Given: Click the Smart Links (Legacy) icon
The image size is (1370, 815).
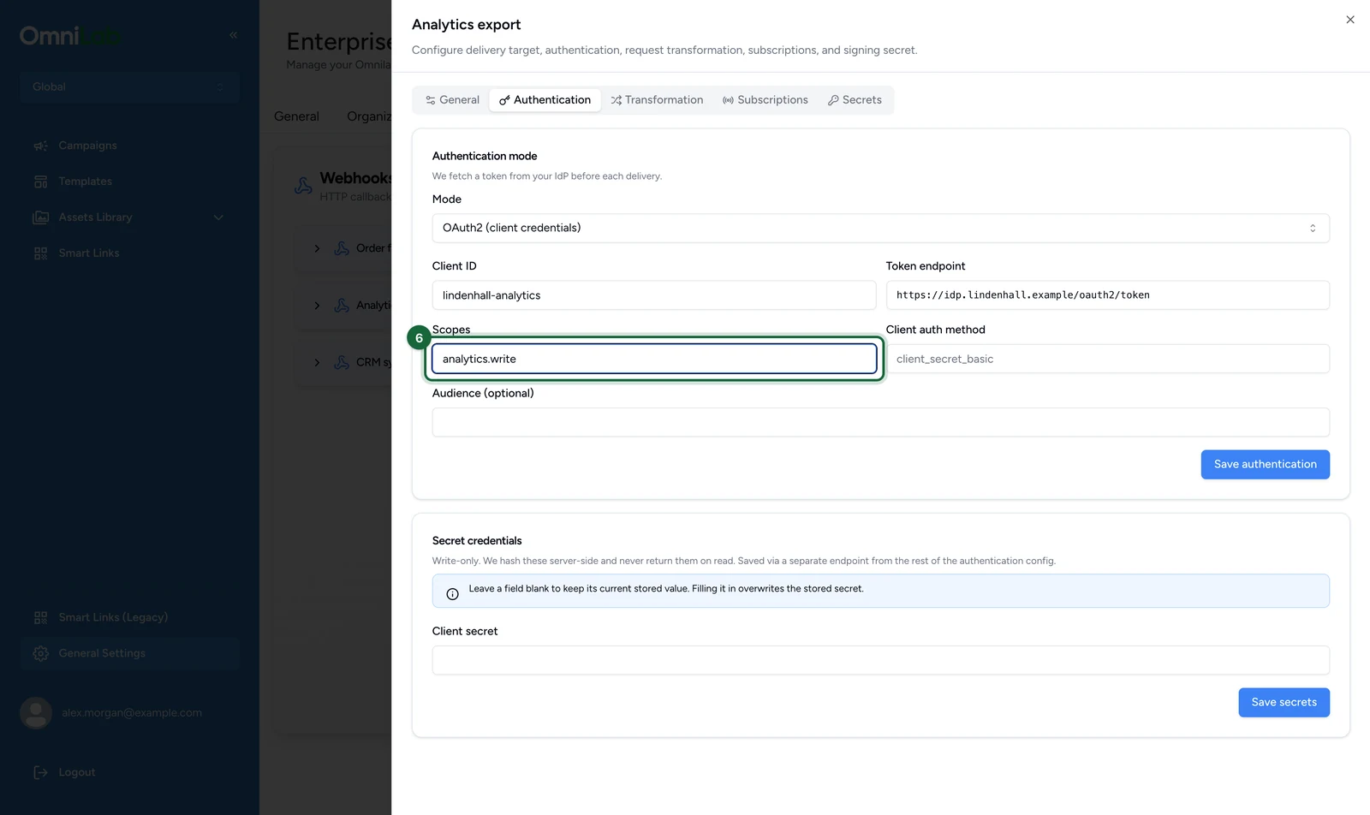Looking at the screenshot, I should pyautogui.click(x=40, y=617).
